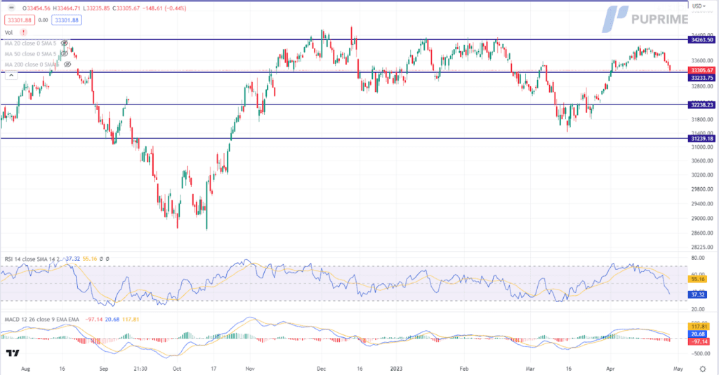Click the Aug label on time axis
Screen dimensions: 719x375
click(25, 369)
